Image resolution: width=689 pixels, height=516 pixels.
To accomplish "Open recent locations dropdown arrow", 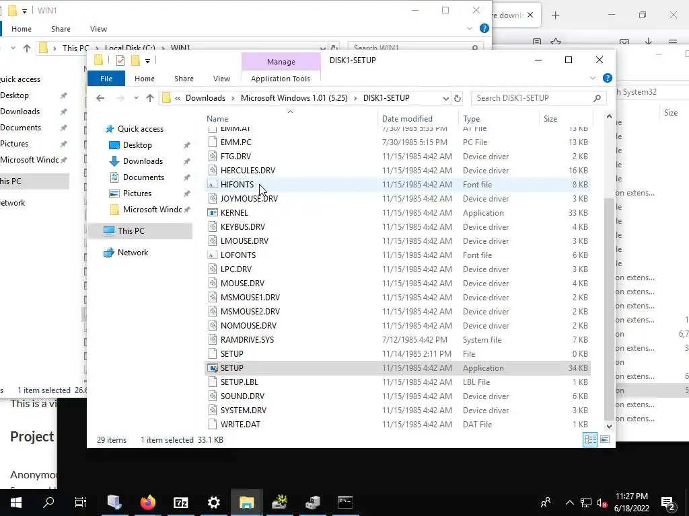I will click(x=136, y=98).
